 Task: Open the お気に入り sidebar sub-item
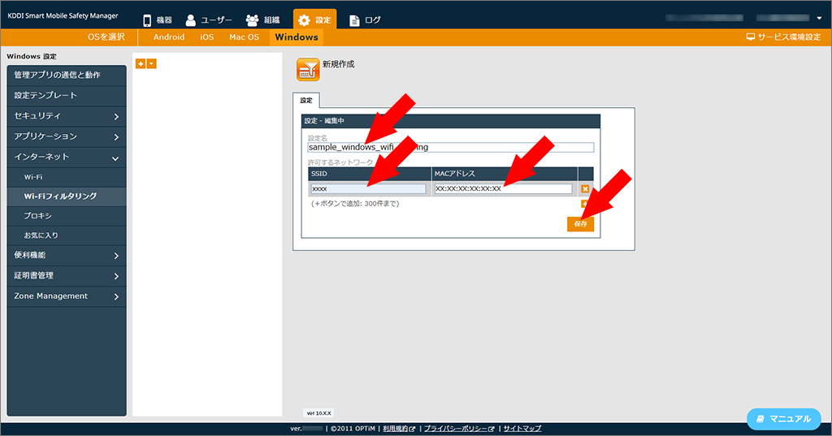click(x=67, y=235)
